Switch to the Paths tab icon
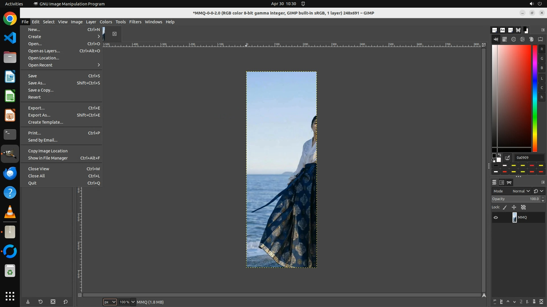 509,182
